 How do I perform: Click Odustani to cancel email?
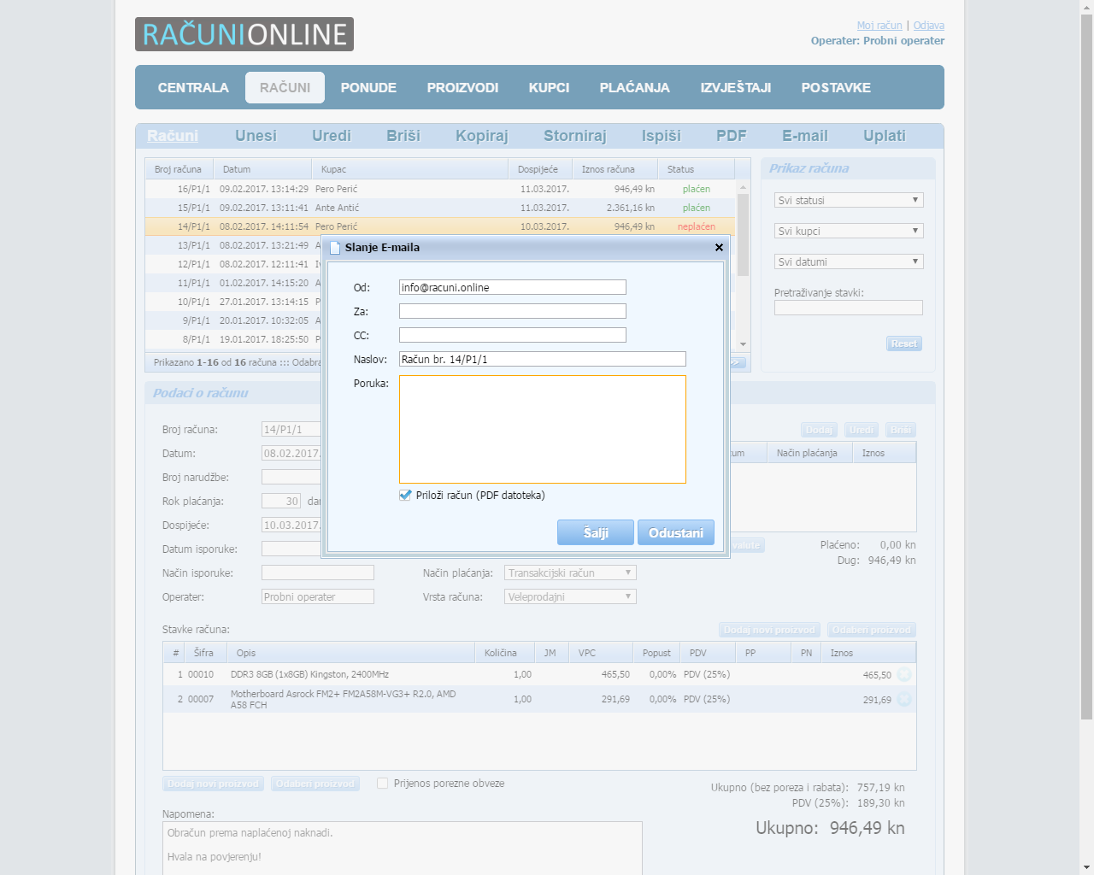(675, 532)
